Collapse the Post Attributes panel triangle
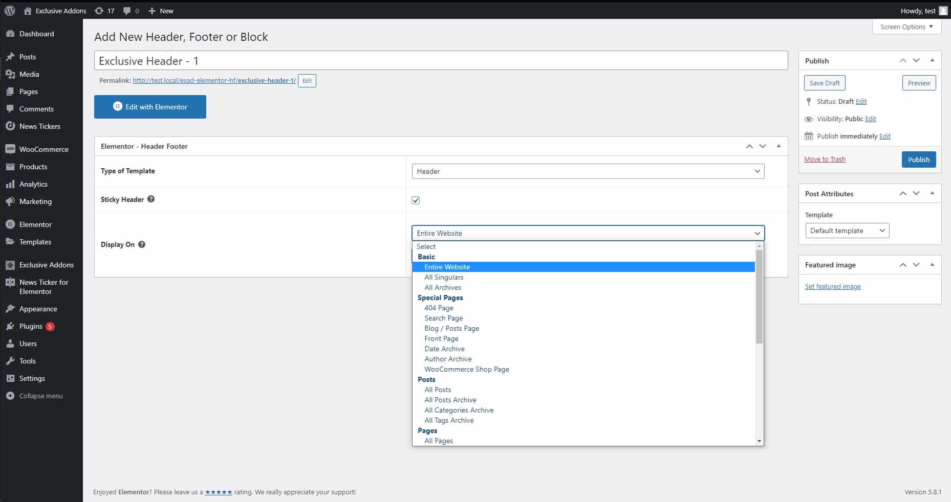Screen dimensions: 951x502 tap(932, 193)
